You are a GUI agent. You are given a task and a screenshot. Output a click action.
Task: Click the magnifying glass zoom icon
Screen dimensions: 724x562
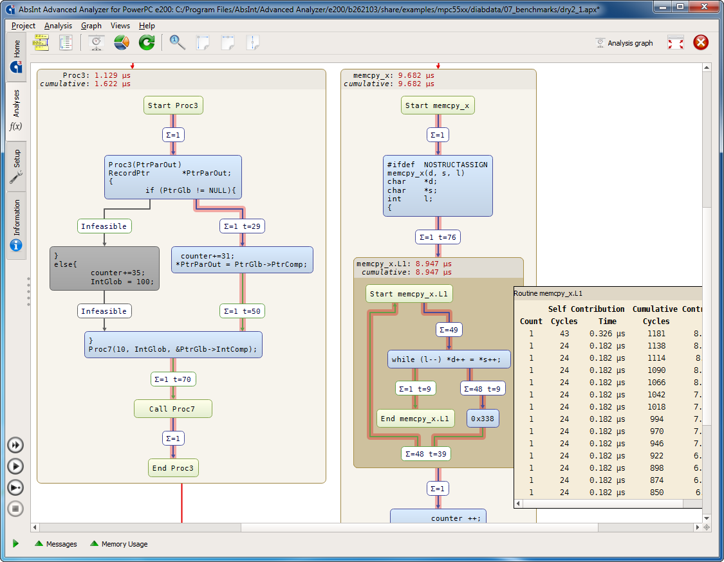click(178, 43)
